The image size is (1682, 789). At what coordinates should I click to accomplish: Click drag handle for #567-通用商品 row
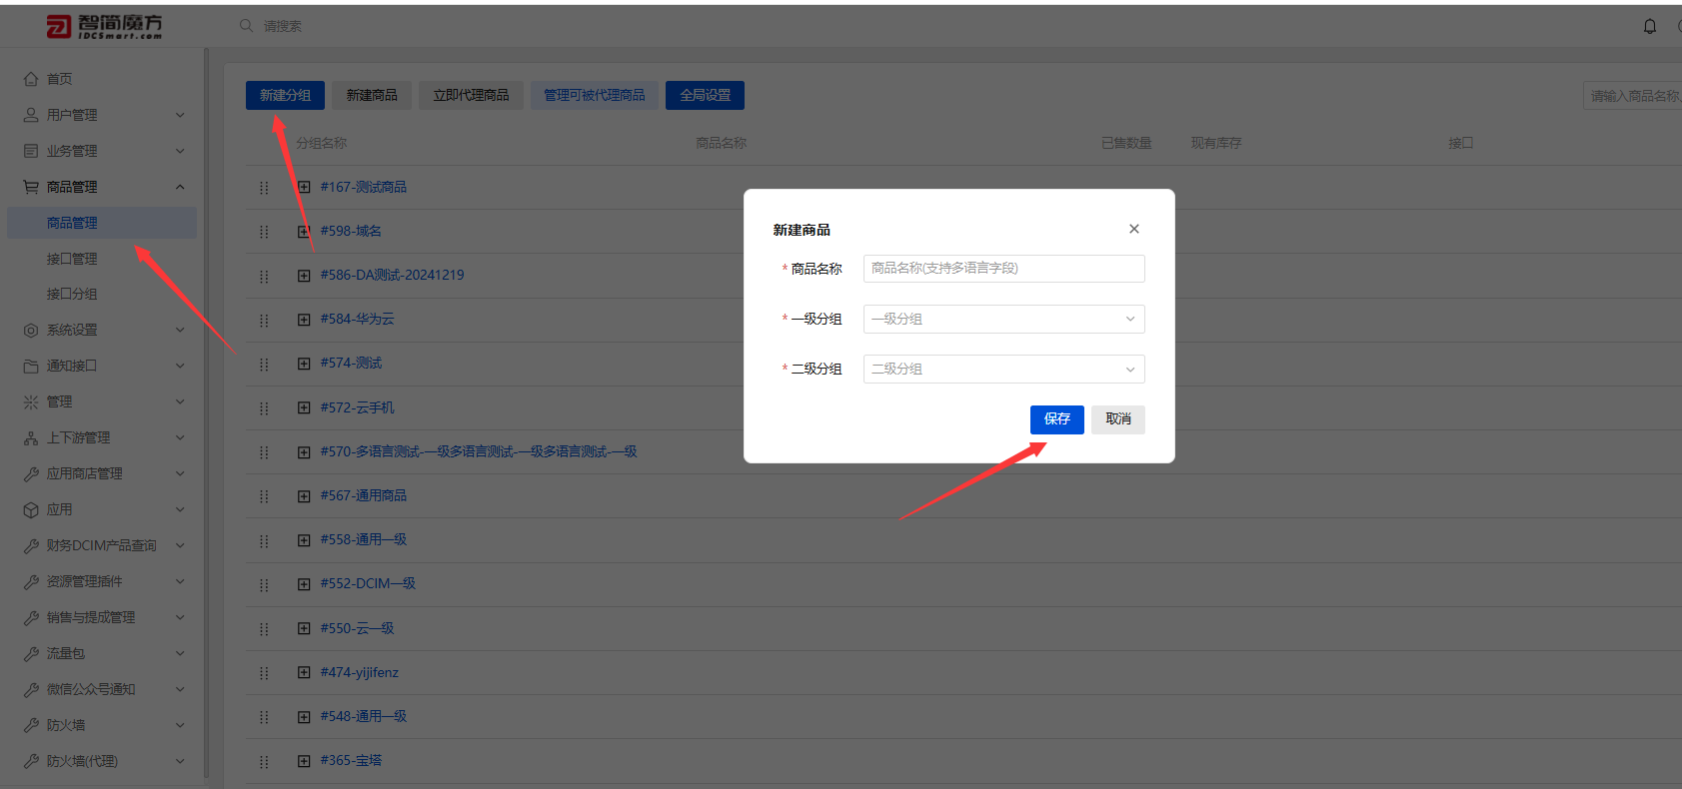264,496
